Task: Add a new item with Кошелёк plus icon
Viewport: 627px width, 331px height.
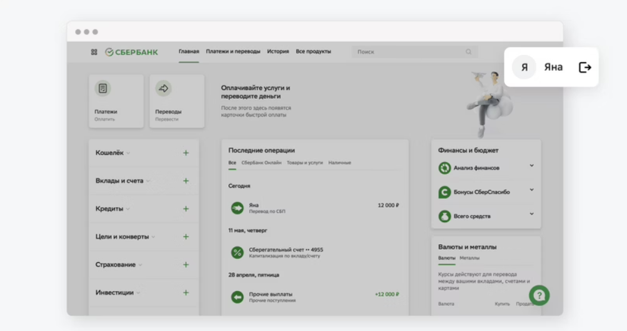Action: pyautogui.click(x=186, y=153)
